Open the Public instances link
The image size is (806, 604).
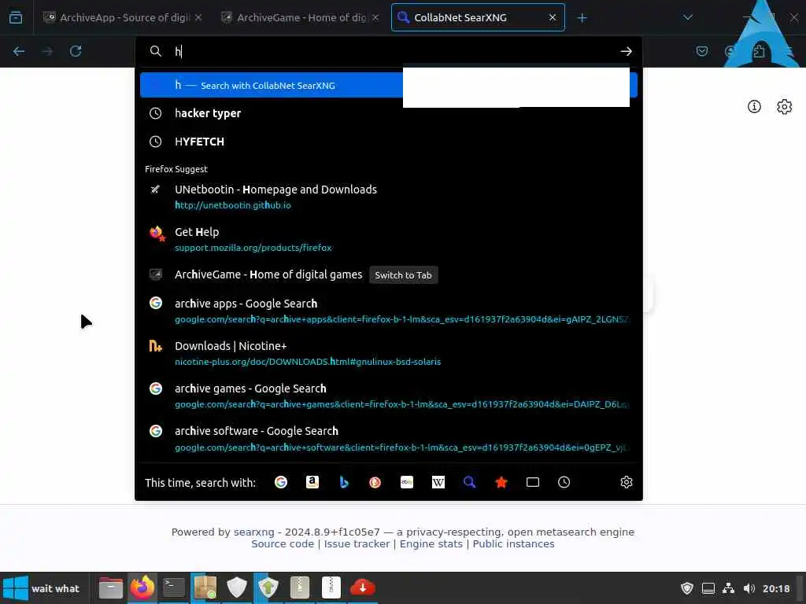(513, 544)
